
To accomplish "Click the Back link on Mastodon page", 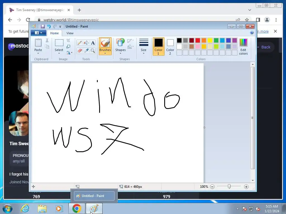I will (266, 47).
